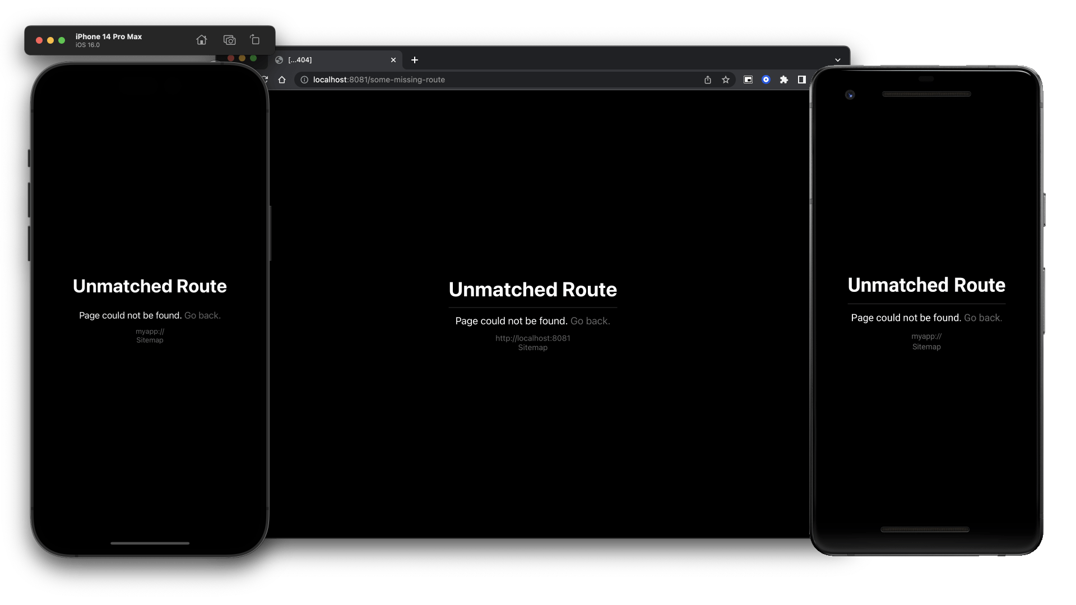Image resolution: width=1076 pixels, height=605 pixels.
Task: Tap Go back on Android emulator
Action: coord(982,318)
